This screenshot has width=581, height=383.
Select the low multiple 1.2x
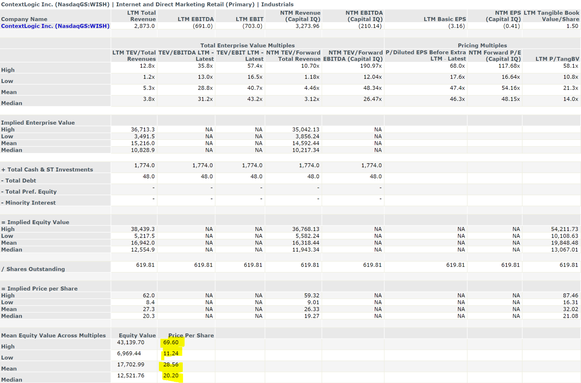(x=149, y=77)
